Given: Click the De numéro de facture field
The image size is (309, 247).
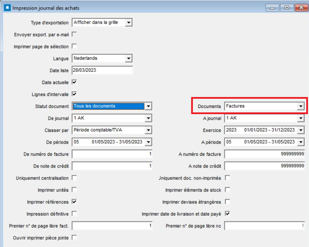Looking at the screenshot, I should point(112,154).
